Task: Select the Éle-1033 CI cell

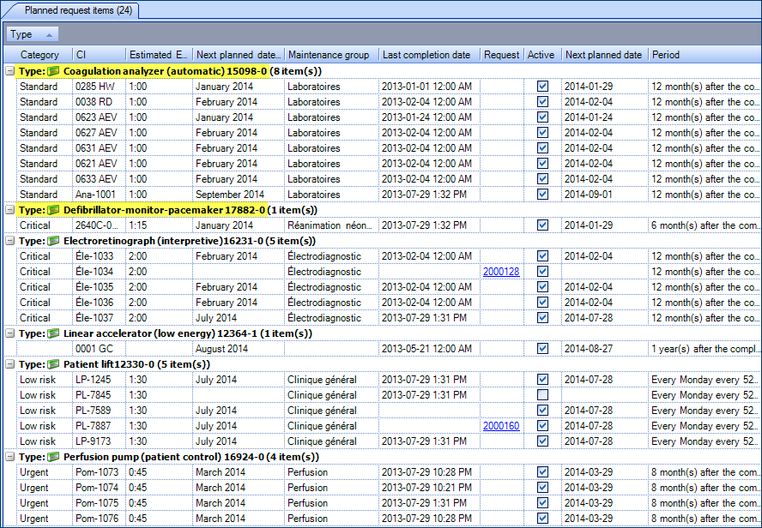Action: [99, 256]
